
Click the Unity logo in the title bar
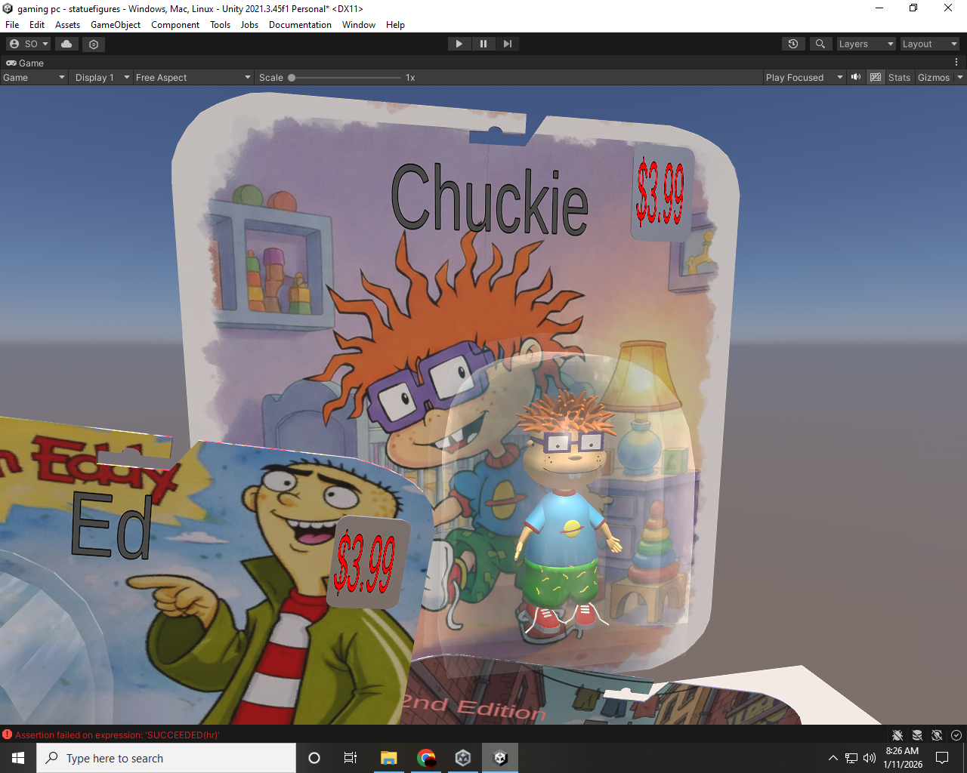tap(8, 8)
